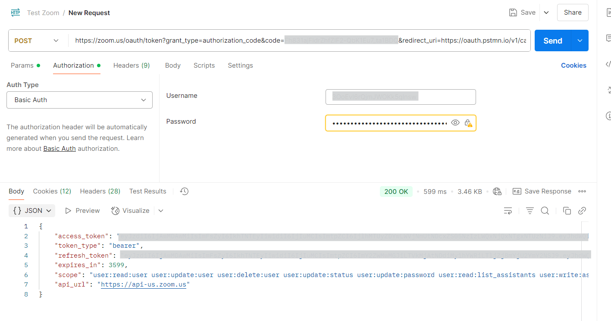View request history via the clock icon
Screen dimensions: 611x321
[184, 191]
